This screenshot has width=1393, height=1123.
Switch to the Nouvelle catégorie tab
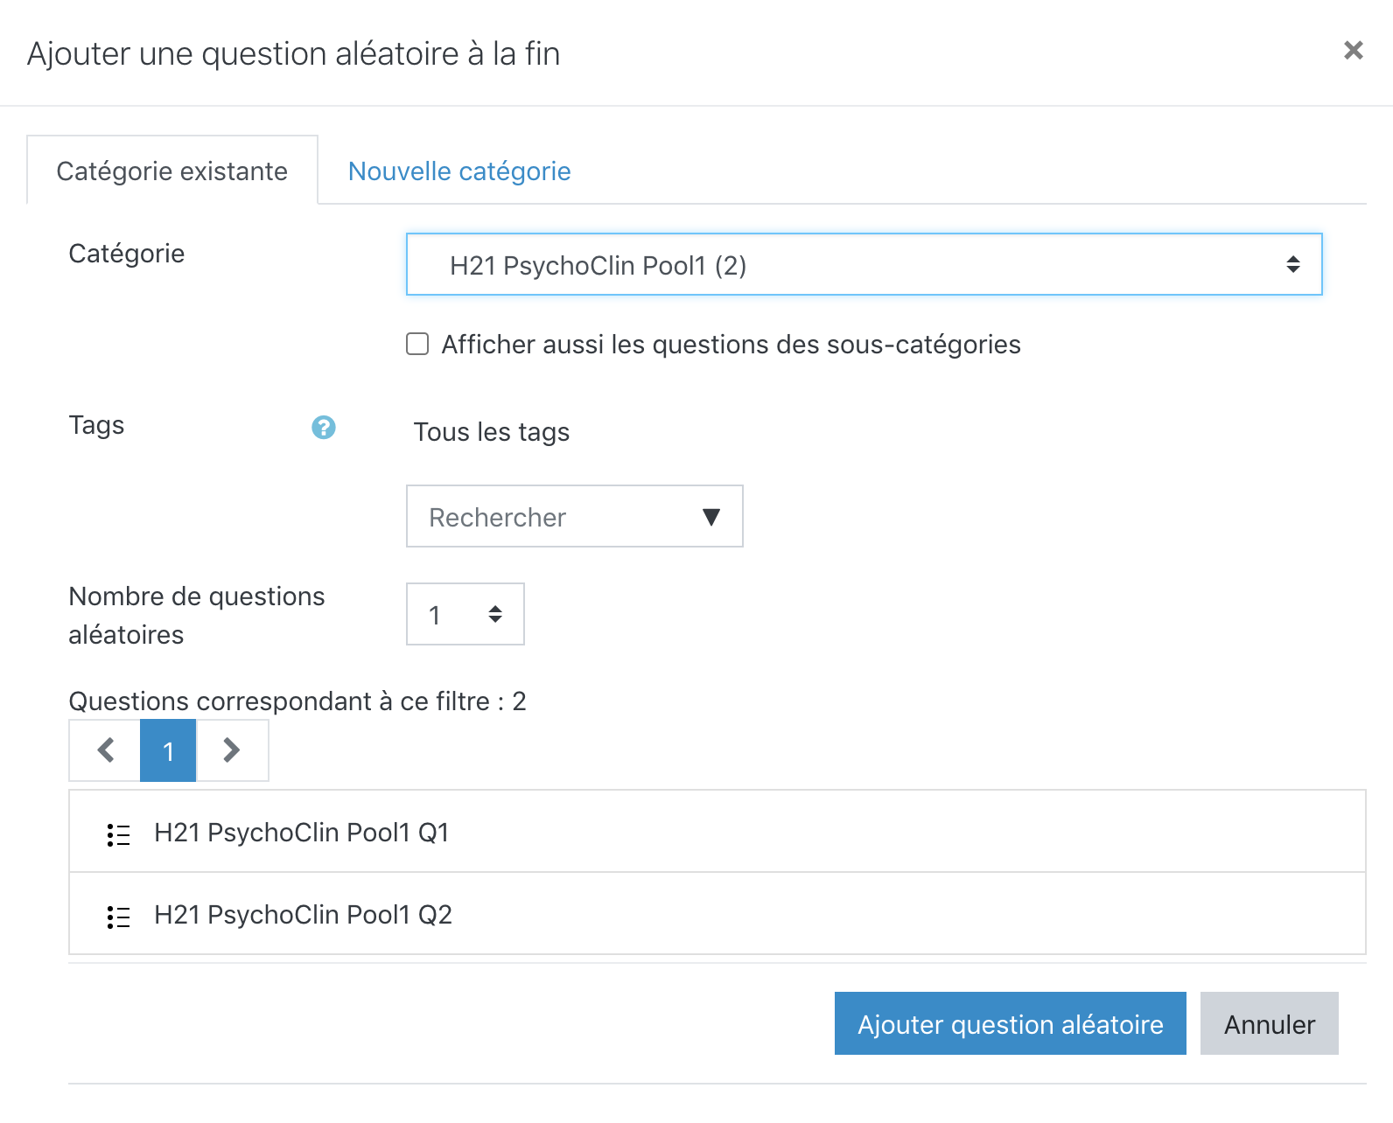[x=459, y=171]
